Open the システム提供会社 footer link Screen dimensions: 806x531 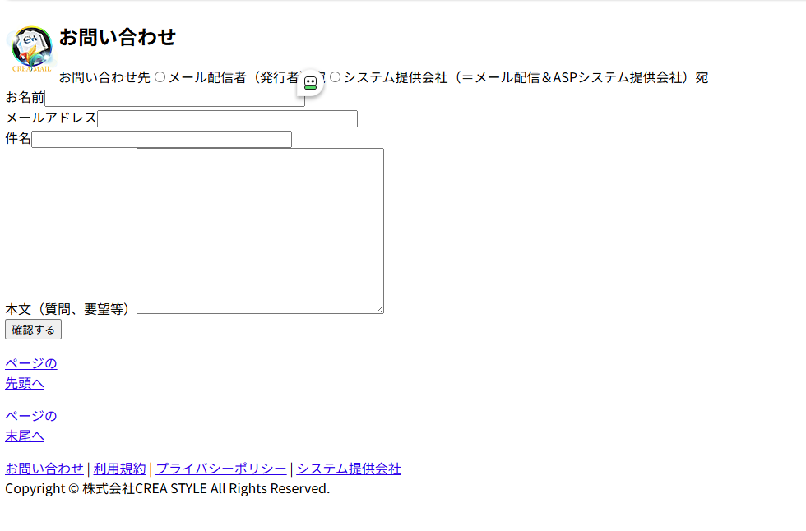click(349, 469)
